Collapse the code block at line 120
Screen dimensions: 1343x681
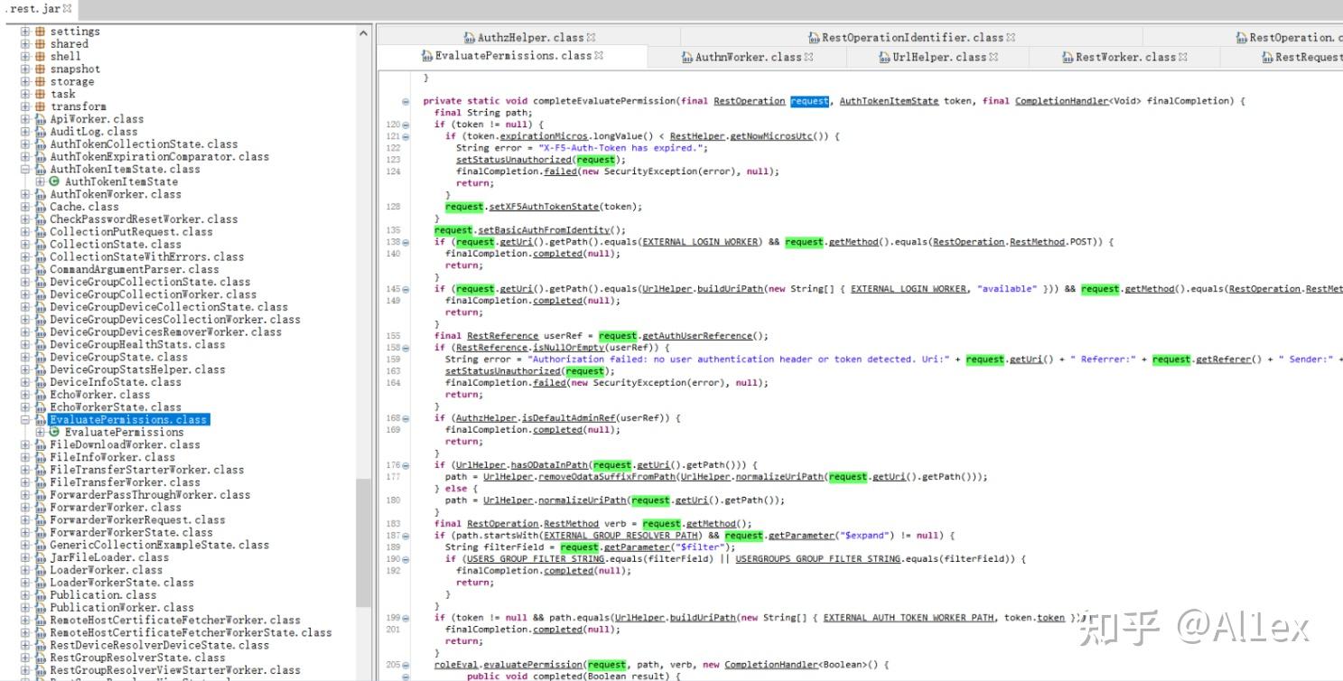tap(406, 125)
